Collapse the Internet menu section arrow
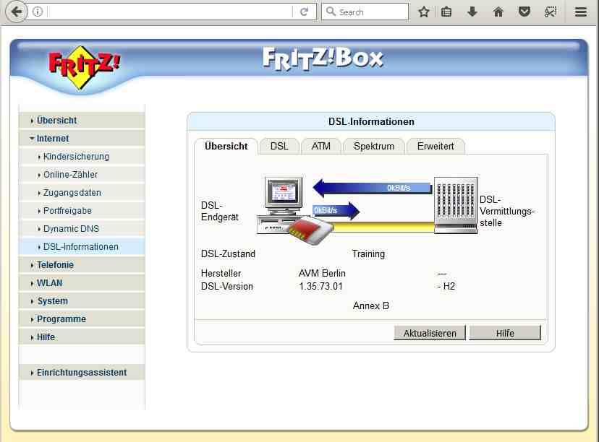This screenshot has height=442, width=599. pyautogui.click(x=32, y=139)
